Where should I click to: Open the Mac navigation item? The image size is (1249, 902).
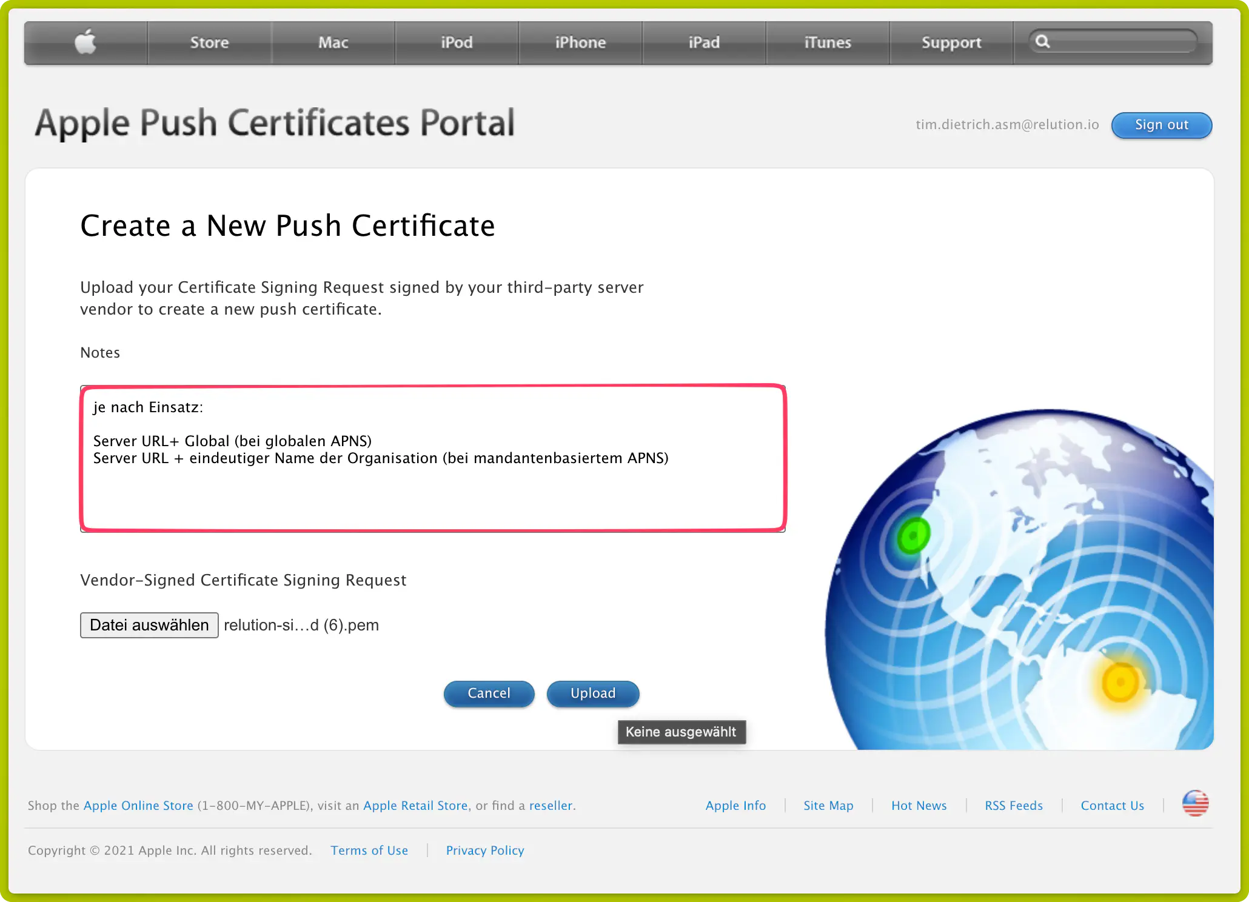point(333,42)
